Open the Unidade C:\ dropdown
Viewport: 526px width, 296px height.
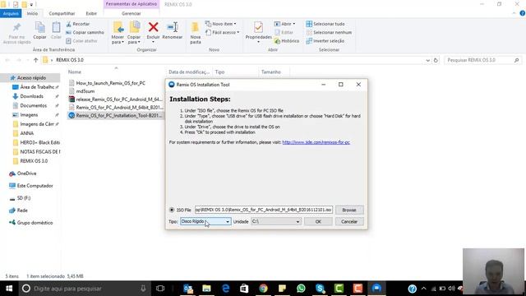pyautogui.click(x=276, y=221)
